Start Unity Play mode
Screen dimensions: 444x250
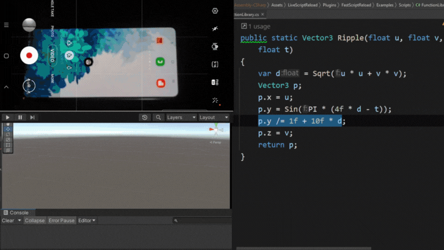[x=8, y=117]
